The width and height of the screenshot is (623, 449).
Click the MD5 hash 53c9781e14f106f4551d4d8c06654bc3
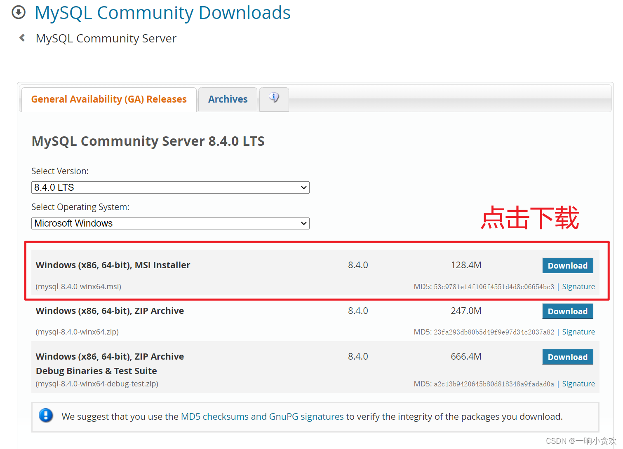494,287
